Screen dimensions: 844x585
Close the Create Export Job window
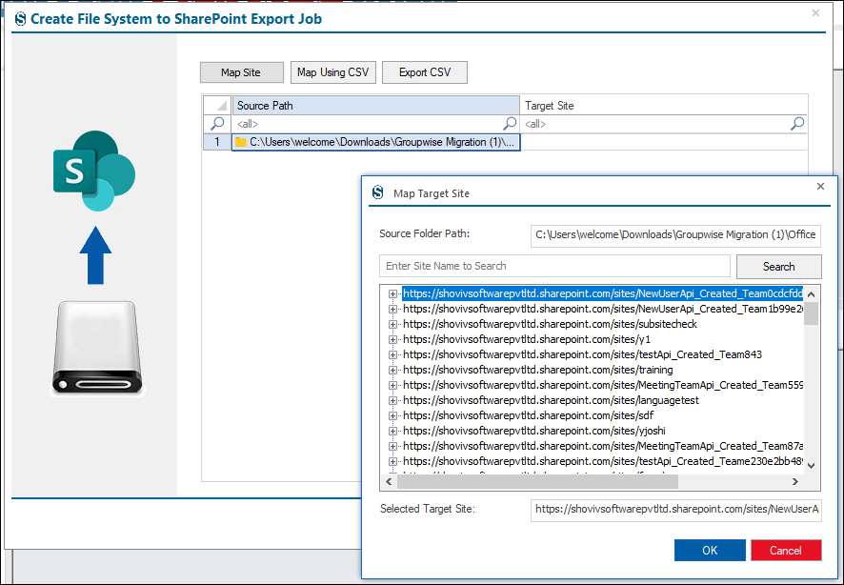click(816, 13)
